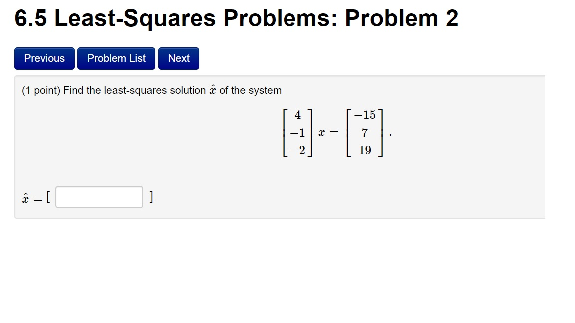Screen dimensions: 575x323
Task: Navigate to Problem List page
Action: click(x=116, y=58)
